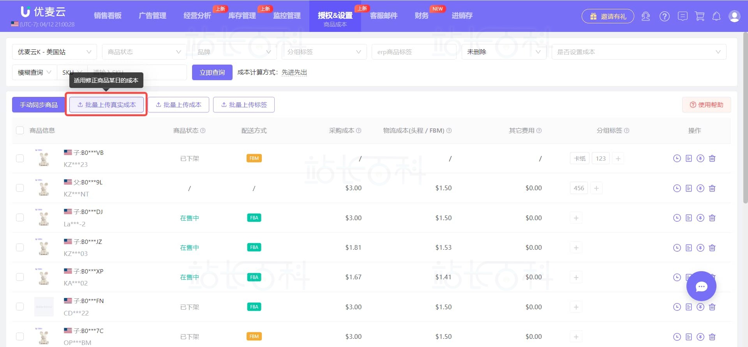The width and height of the screenshot is (748, 347).
Task: Select all products via header checkbox
Action: 20,130
